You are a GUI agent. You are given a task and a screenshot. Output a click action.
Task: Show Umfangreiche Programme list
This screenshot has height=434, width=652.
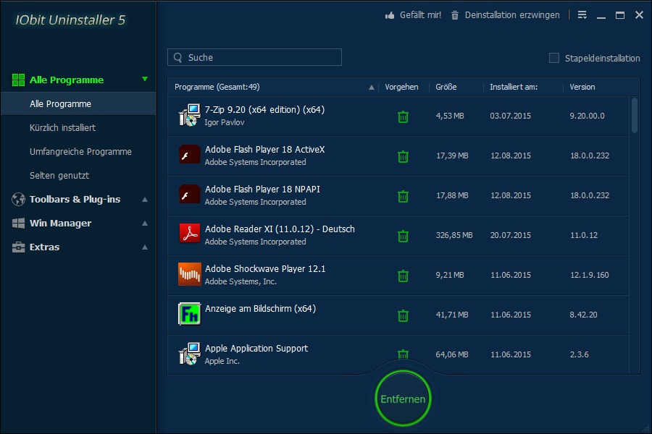80,152
